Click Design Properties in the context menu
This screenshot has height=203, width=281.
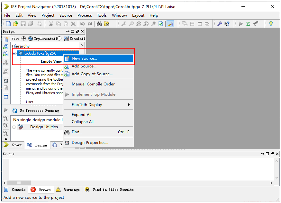(90, 143)
